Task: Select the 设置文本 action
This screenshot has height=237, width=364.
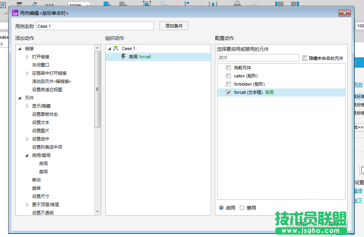Action: click(x=41, y=123)
